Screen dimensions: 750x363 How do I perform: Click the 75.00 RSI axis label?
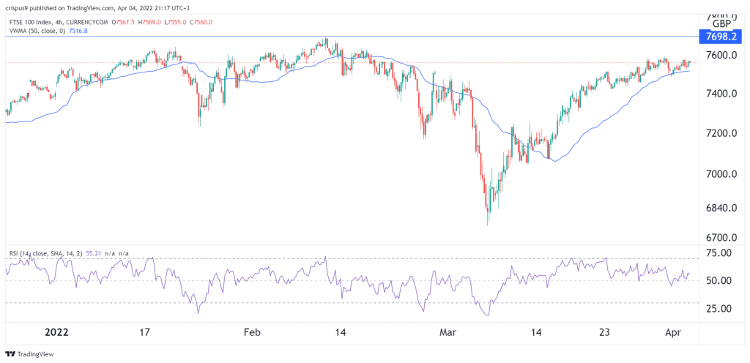(720, 253)
